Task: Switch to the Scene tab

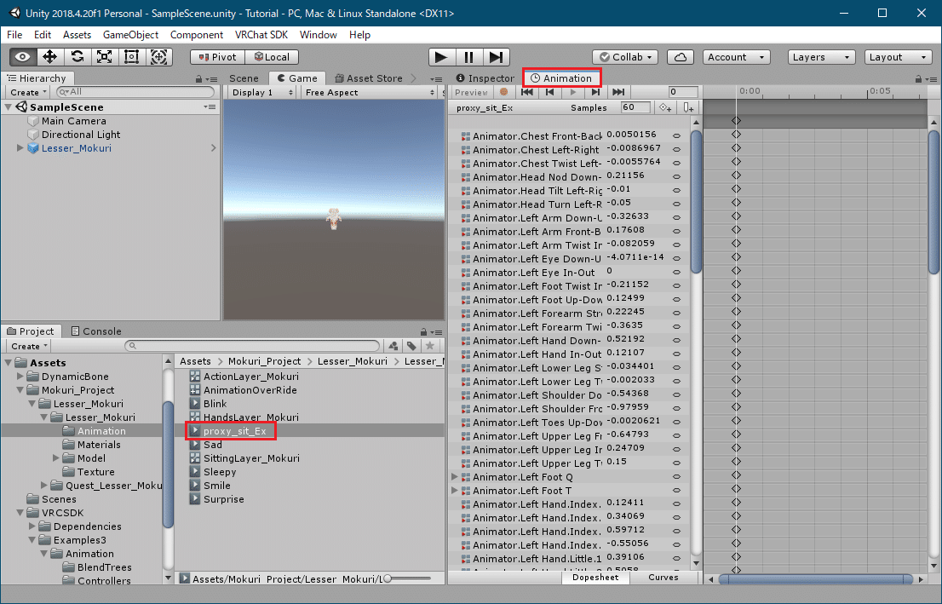Action: [x=244, y=78]
